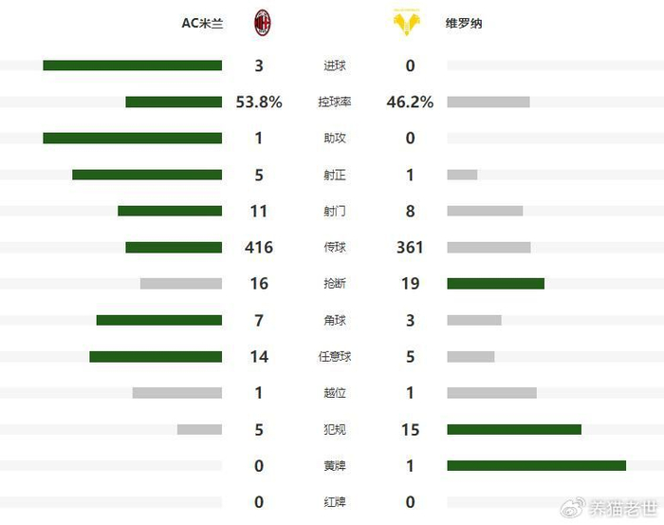This screenshot has height=525, width=664.
Task: Click the Verona club crest
Action: pos(410,23)
